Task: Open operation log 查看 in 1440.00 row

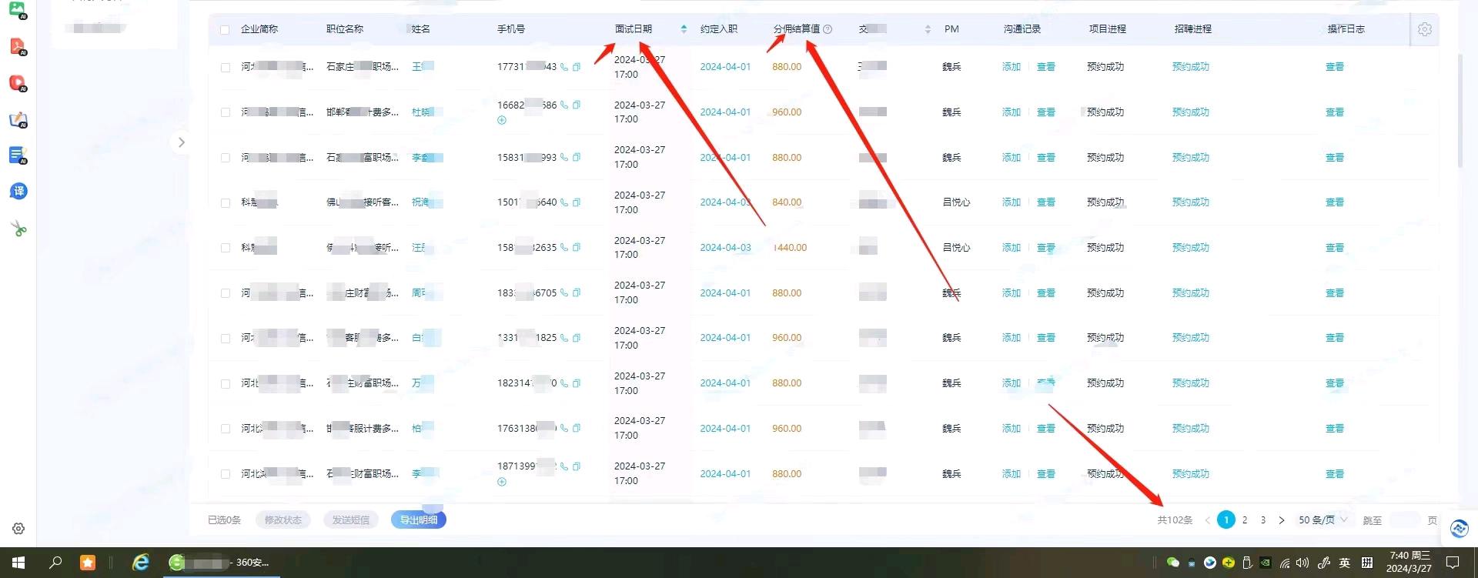Action: pos(1335,248)
